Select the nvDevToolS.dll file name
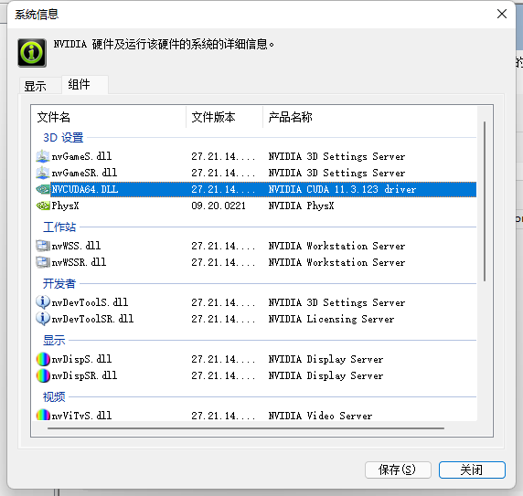The height and width of the screenshot is (496, 523). click(x=90, y=302)
